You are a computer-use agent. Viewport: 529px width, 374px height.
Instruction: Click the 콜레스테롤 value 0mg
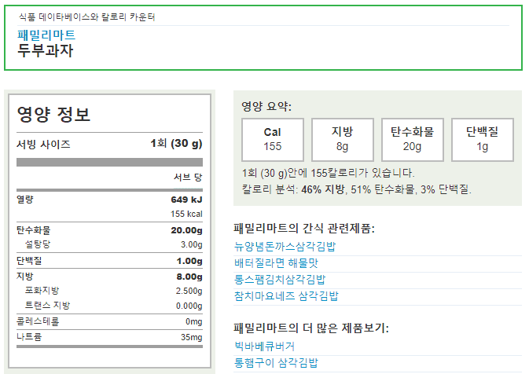click(x=193, y=321)
